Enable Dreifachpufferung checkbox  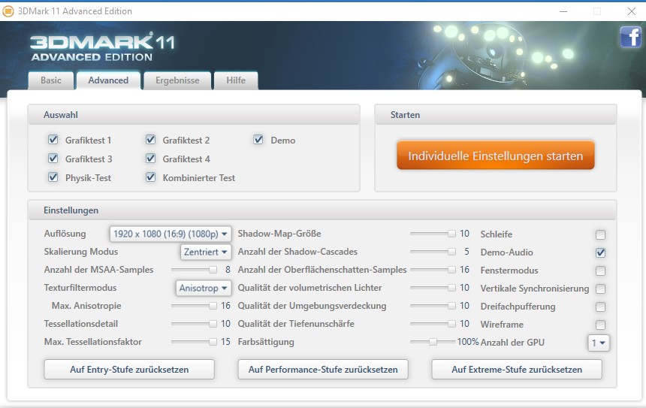click(600, 307)
